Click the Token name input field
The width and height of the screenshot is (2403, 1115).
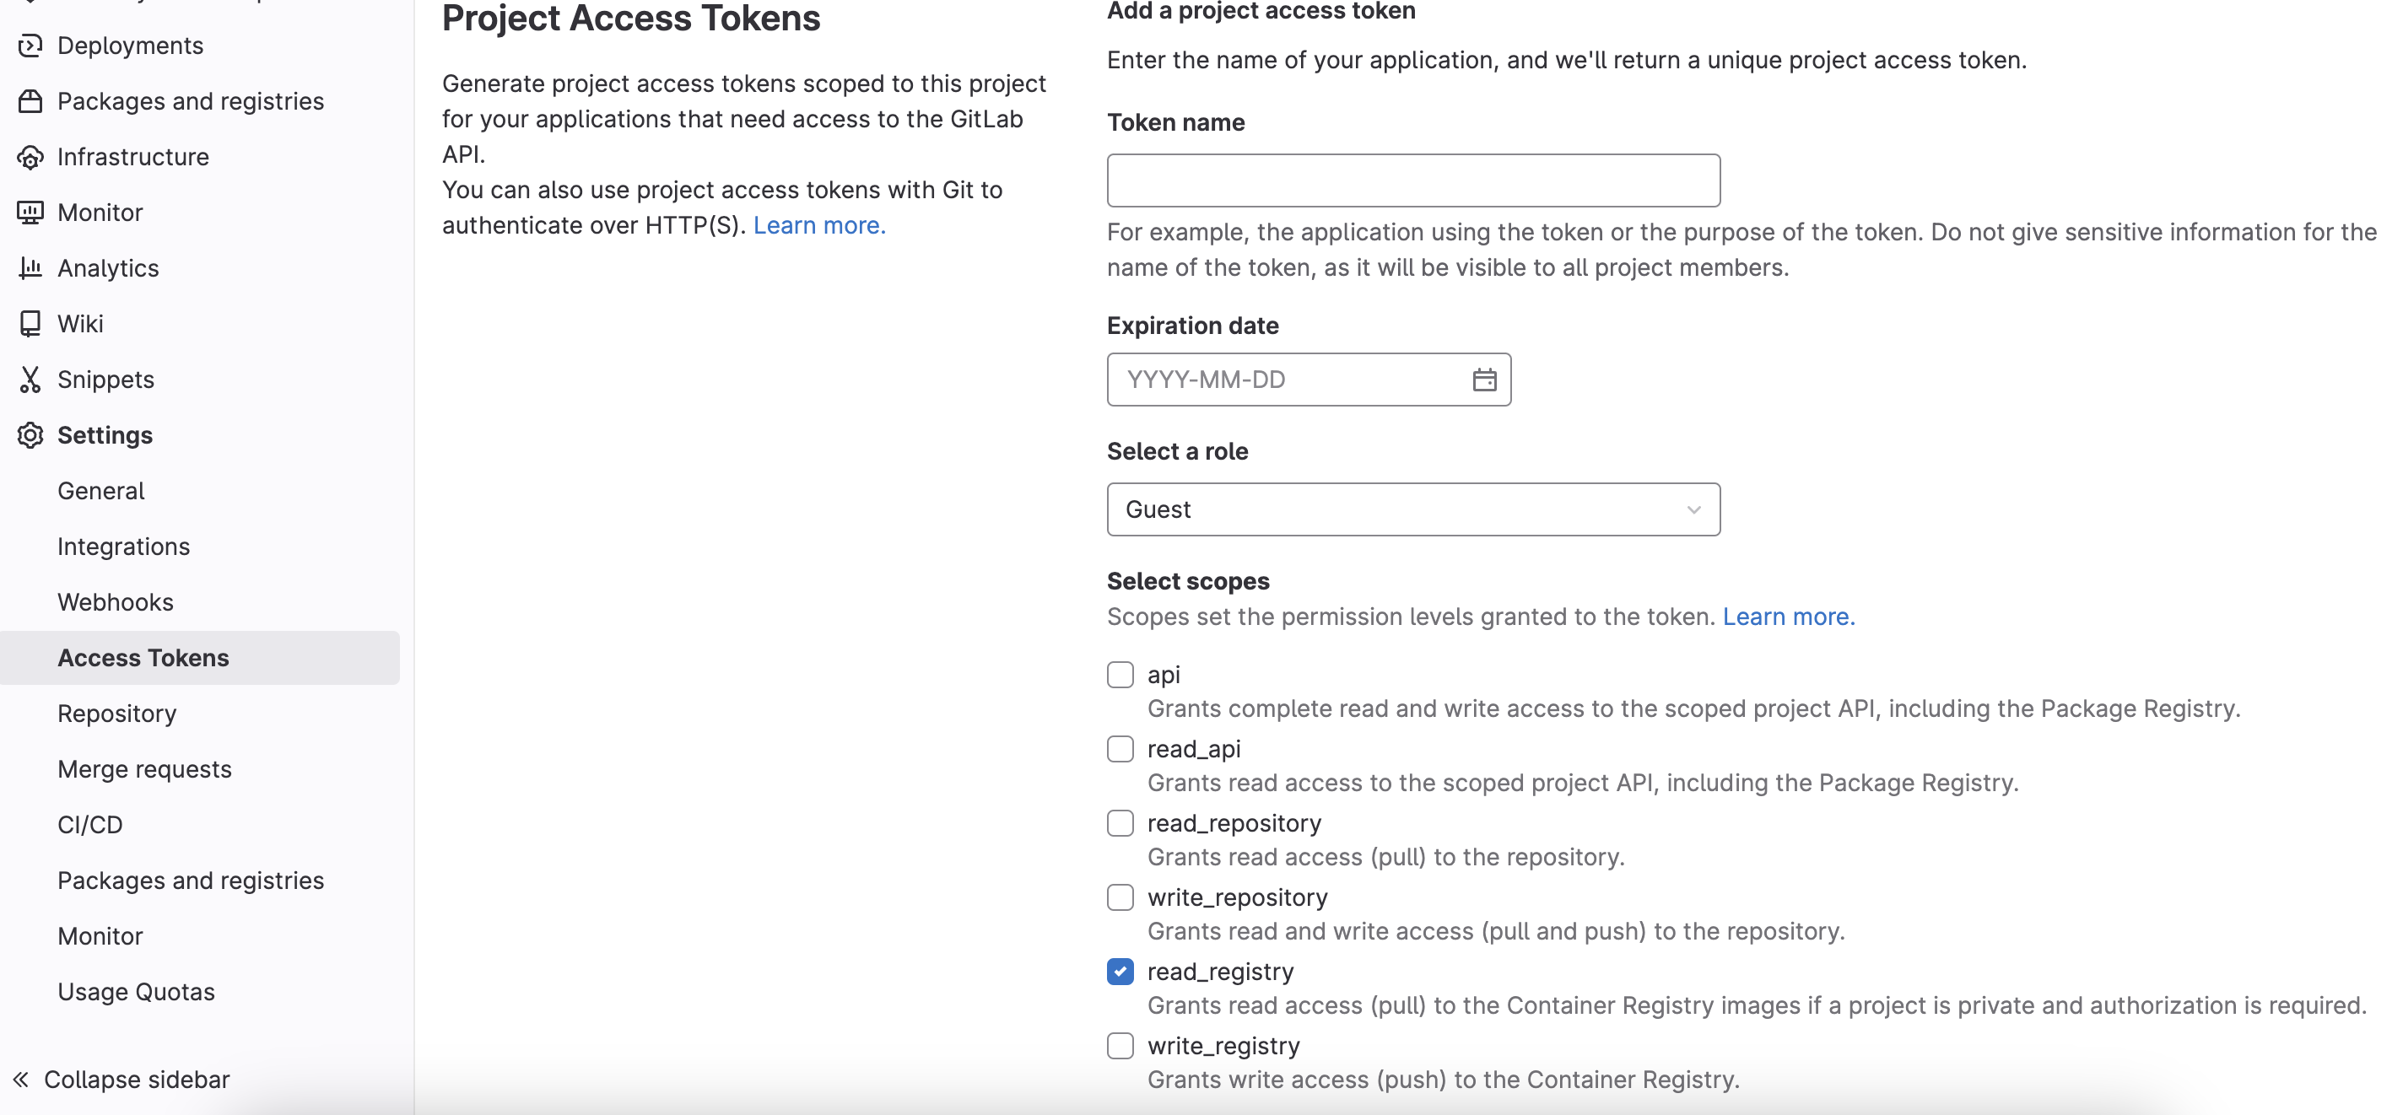[x=1412, y=180]
